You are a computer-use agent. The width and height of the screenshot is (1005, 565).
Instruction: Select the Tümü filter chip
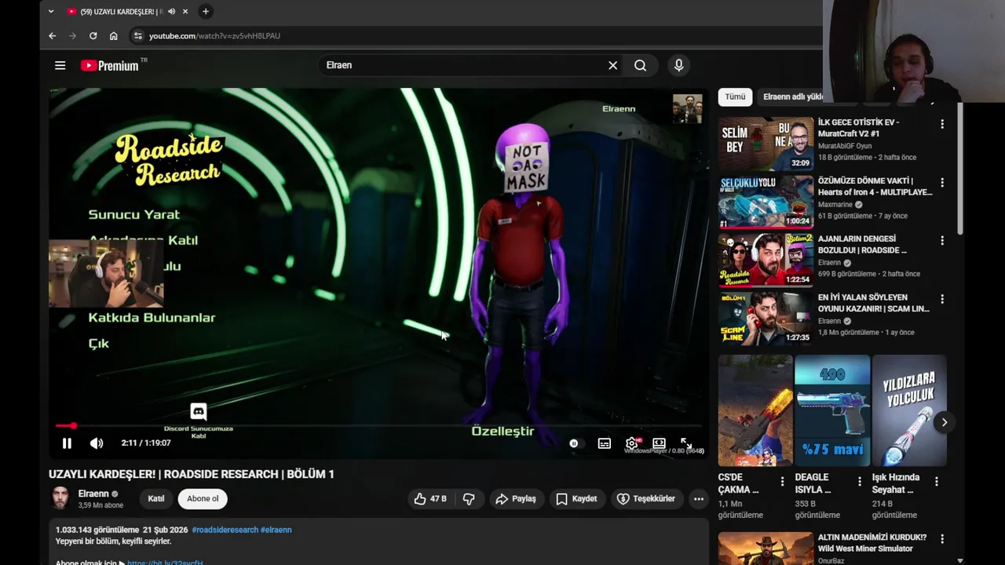[735, 97]
